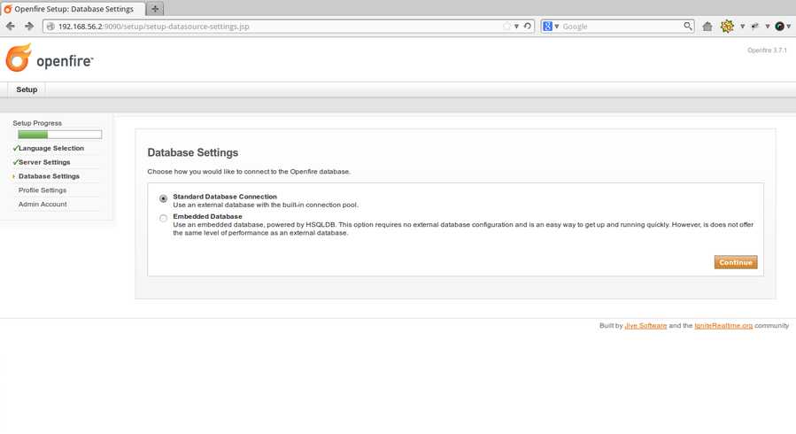Click the site identity globe icon

(50, 27)
